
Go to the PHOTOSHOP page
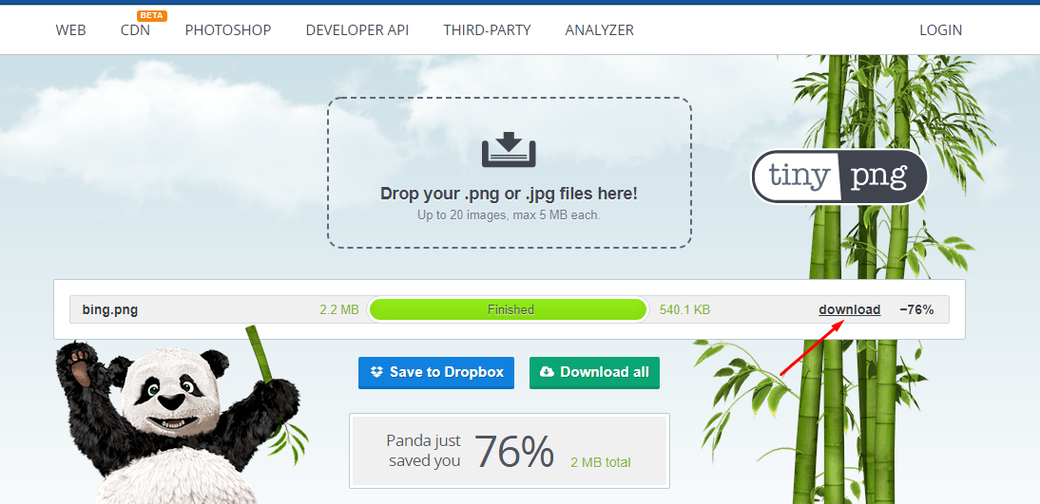228,30
